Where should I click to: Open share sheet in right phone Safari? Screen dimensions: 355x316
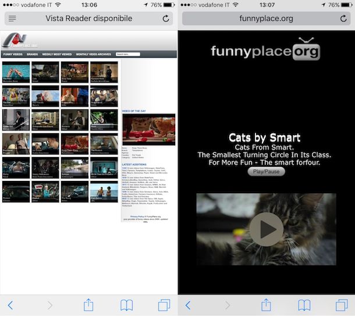click(x=266, y=305)
